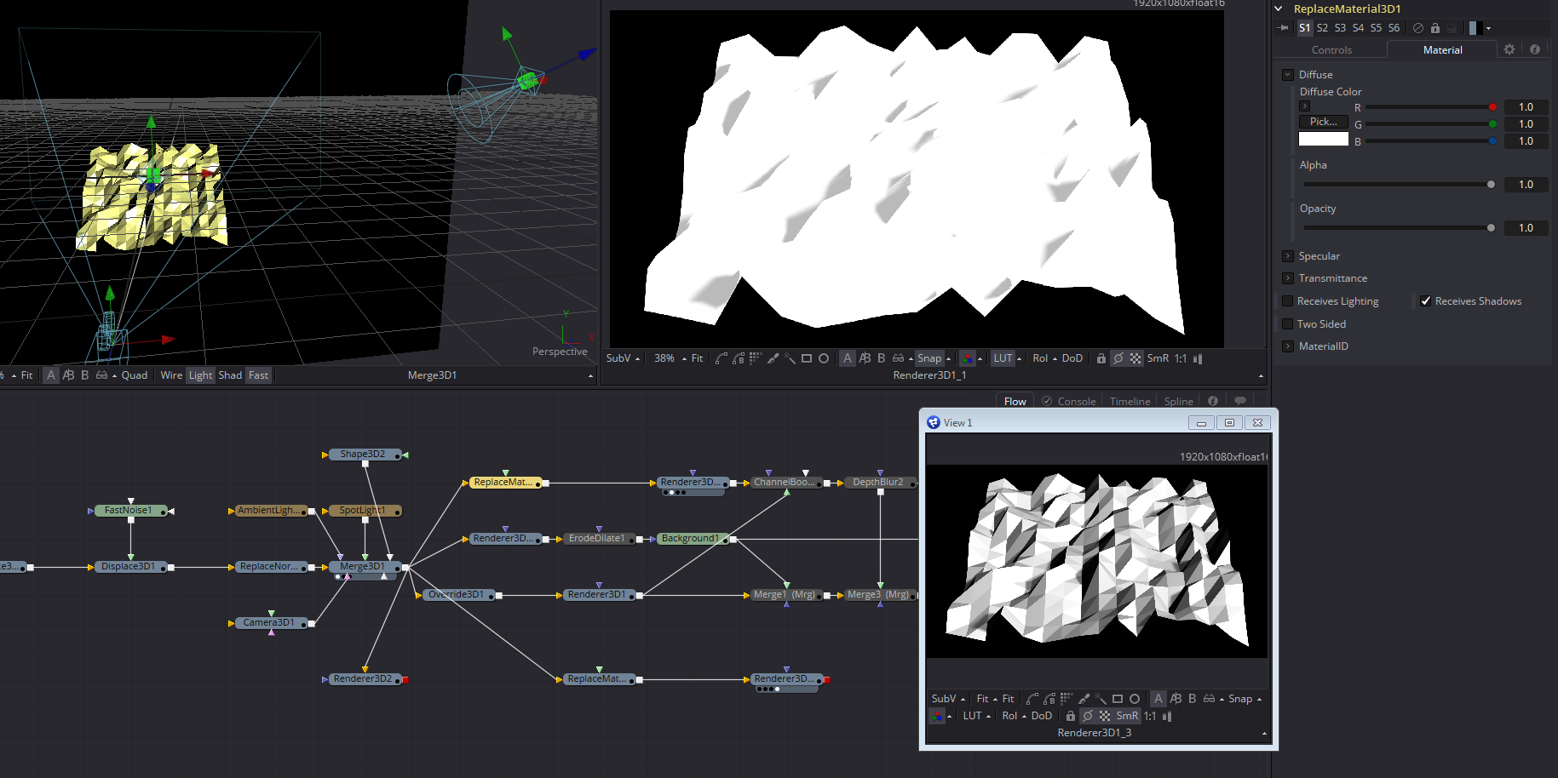Image resolution: width=1558 pixels, height=778 pixels.
Task: Select rectangle mask icon in Renderer3D1_1 viewer toolbar
Action: [807, 358]
